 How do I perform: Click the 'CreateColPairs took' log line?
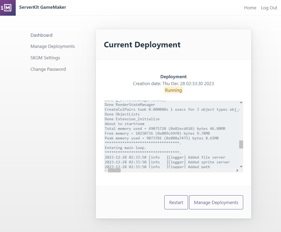(172, 109)
